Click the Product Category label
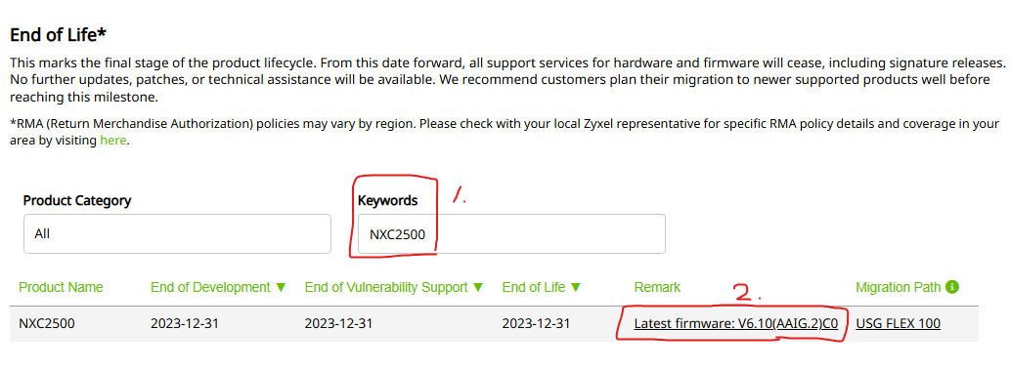 coord(77,201)
